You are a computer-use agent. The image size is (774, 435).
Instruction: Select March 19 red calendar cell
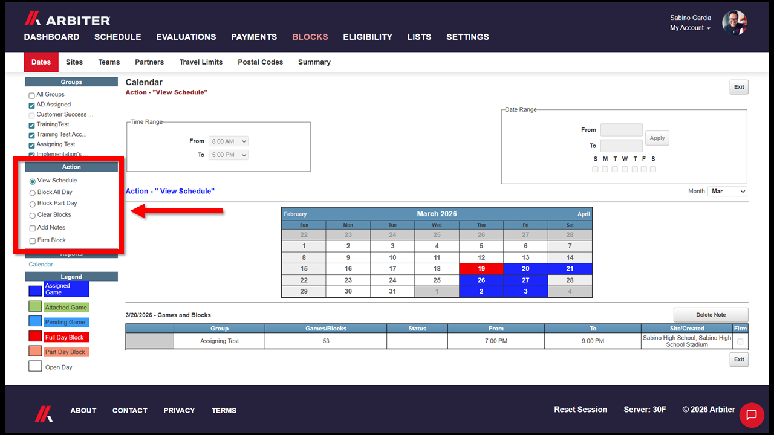[x=481, y=269]
